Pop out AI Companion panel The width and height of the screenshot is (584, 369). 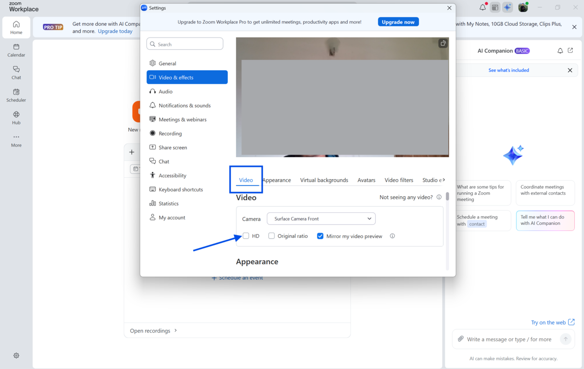[570, 51]
